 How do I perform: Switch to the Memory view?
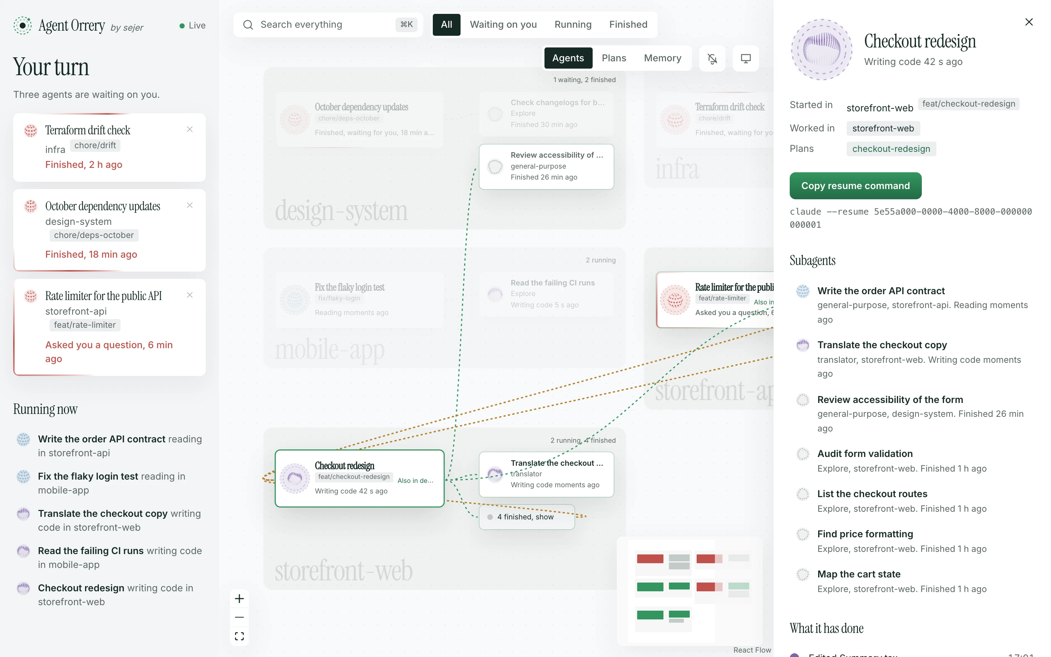[x=663, y=58]
